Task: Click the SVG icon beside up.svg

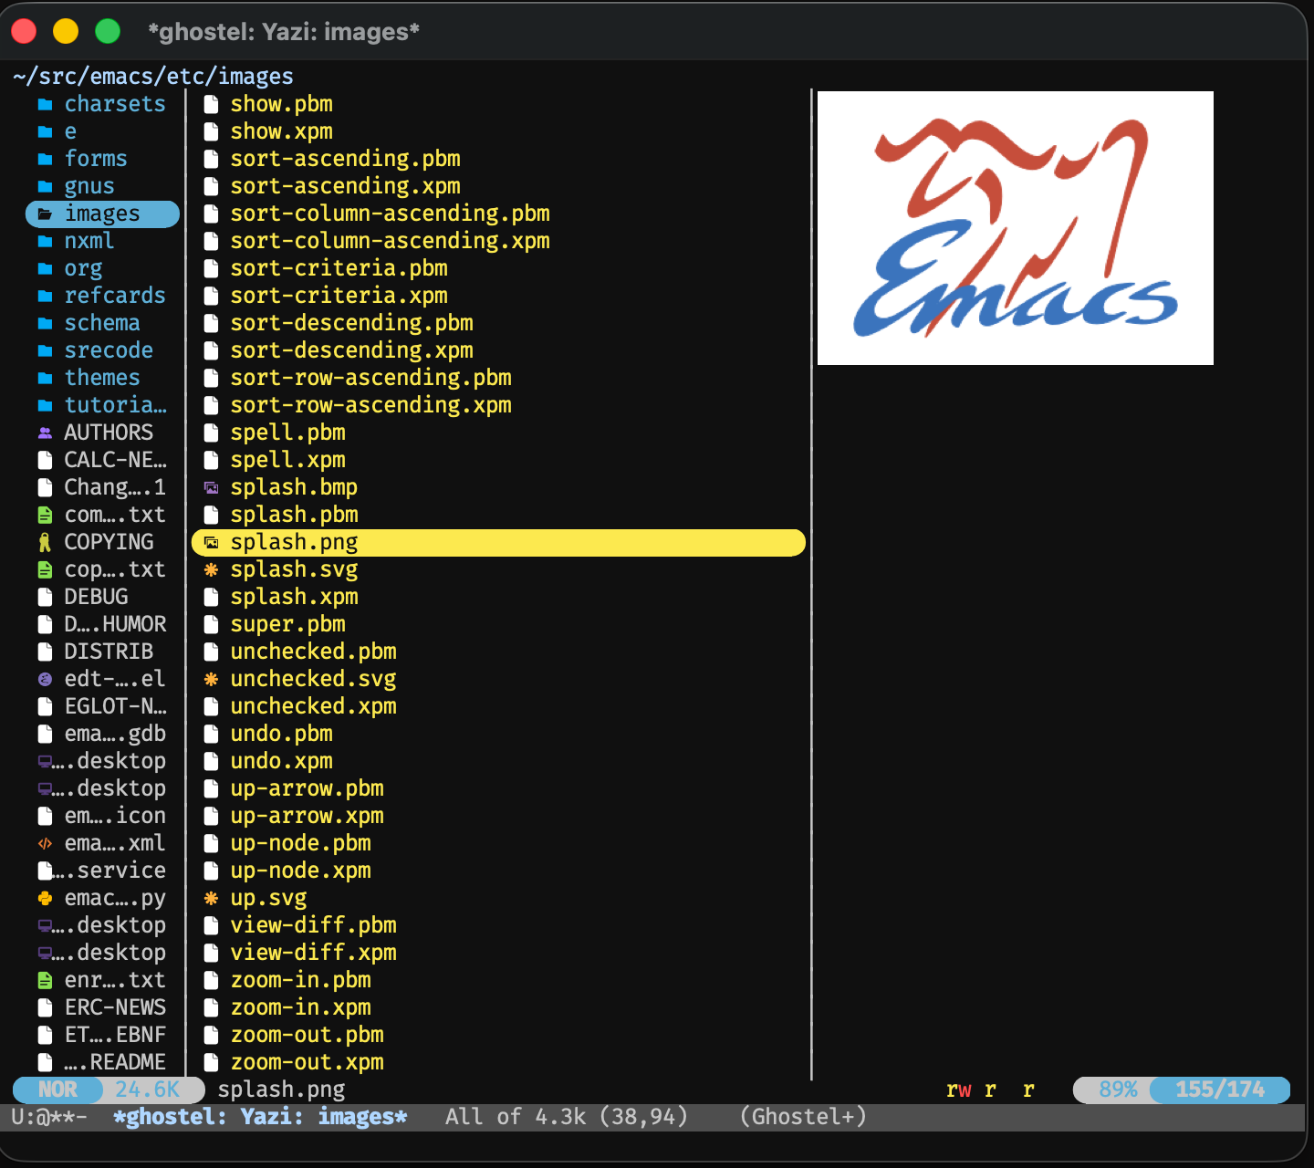Action: (211, 899)
